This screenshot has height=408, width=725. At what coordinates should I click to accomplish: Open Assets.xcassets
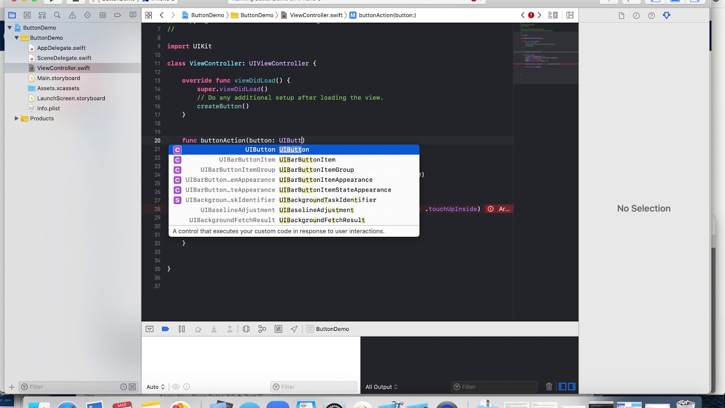[58, 88]
